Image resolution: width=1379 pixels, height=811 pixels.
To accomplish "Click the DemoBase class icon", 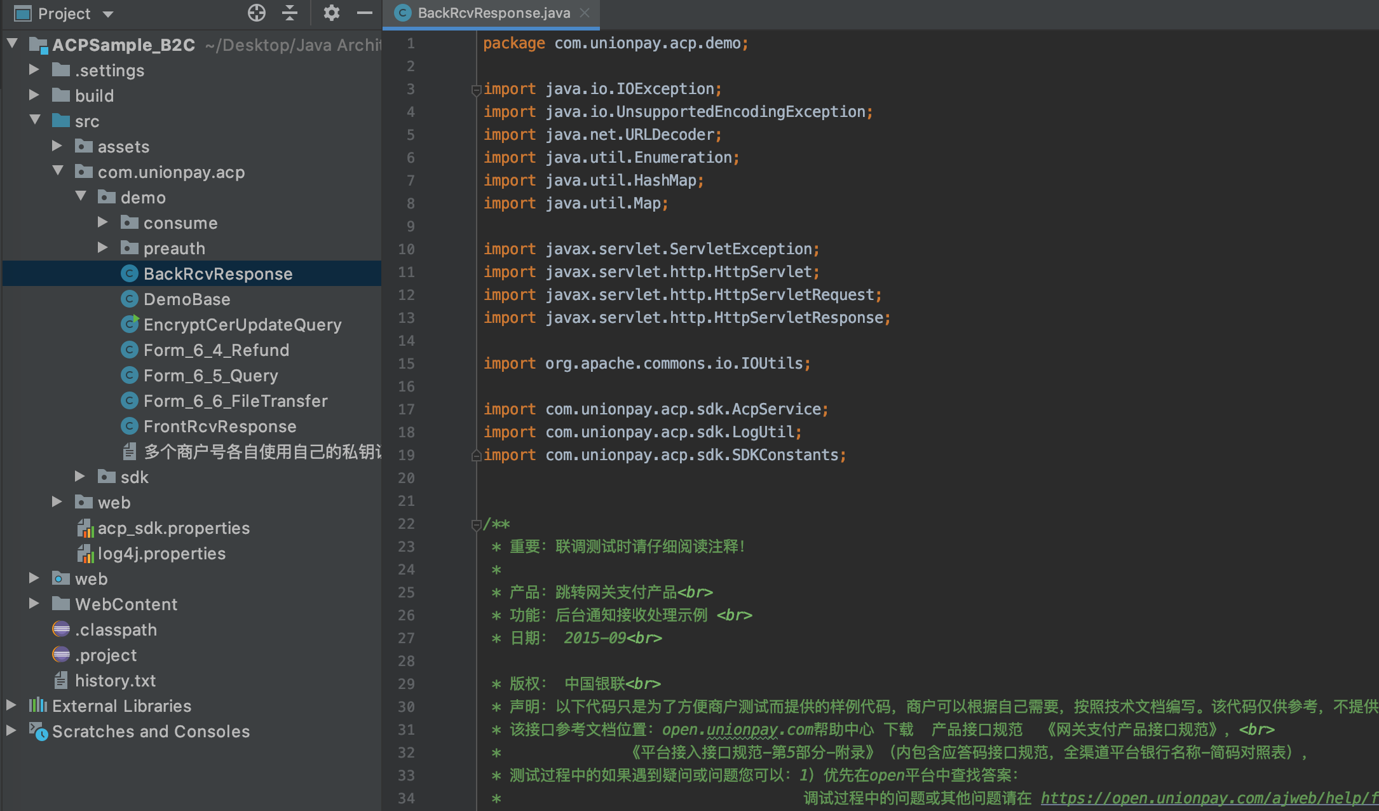I will 130,299.
